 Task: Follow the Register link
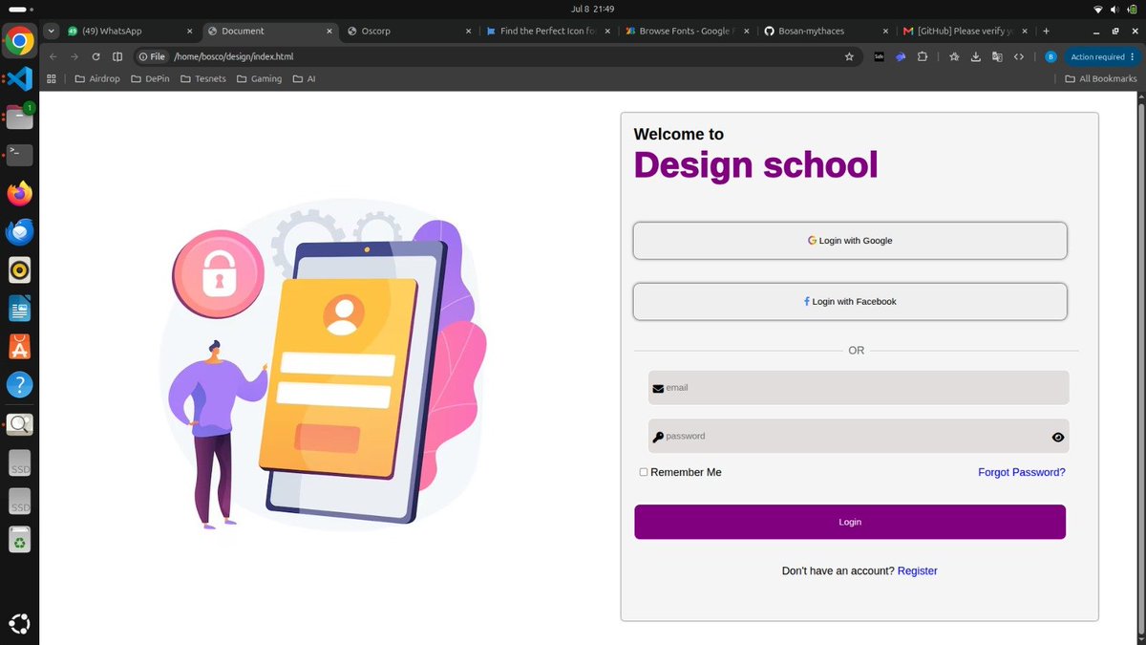[x=918, y=570]
